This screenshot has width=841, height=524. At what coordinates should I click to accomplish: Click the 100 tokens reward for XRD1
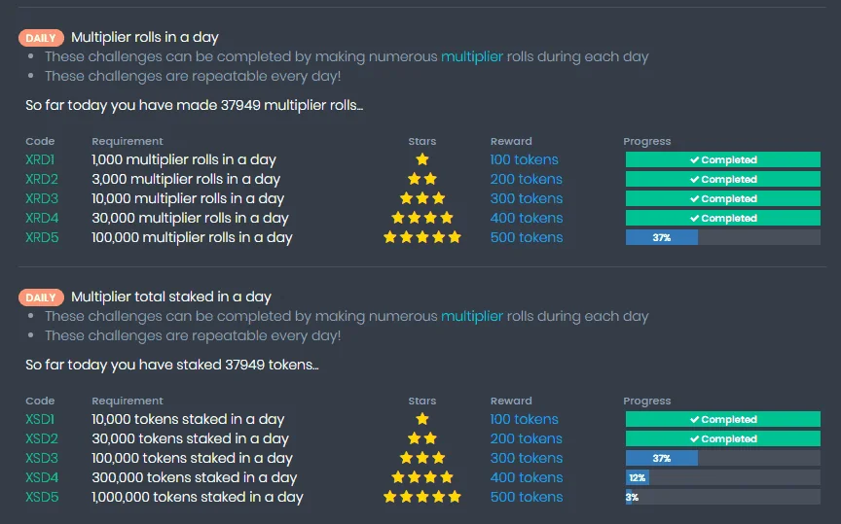tap(524, 159)
